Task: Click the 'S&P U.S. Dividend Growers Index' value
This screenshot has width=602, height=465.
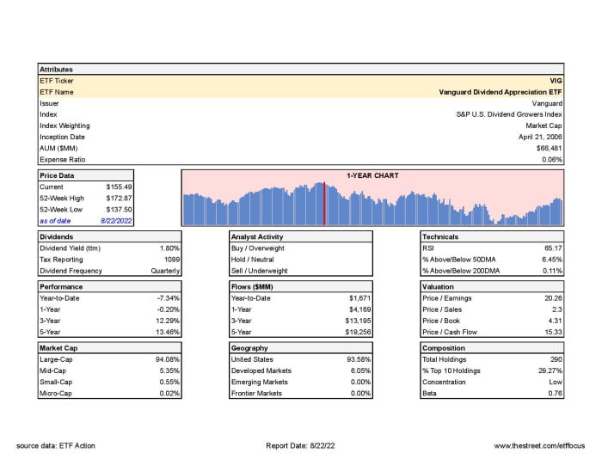Action: point(509,114)
